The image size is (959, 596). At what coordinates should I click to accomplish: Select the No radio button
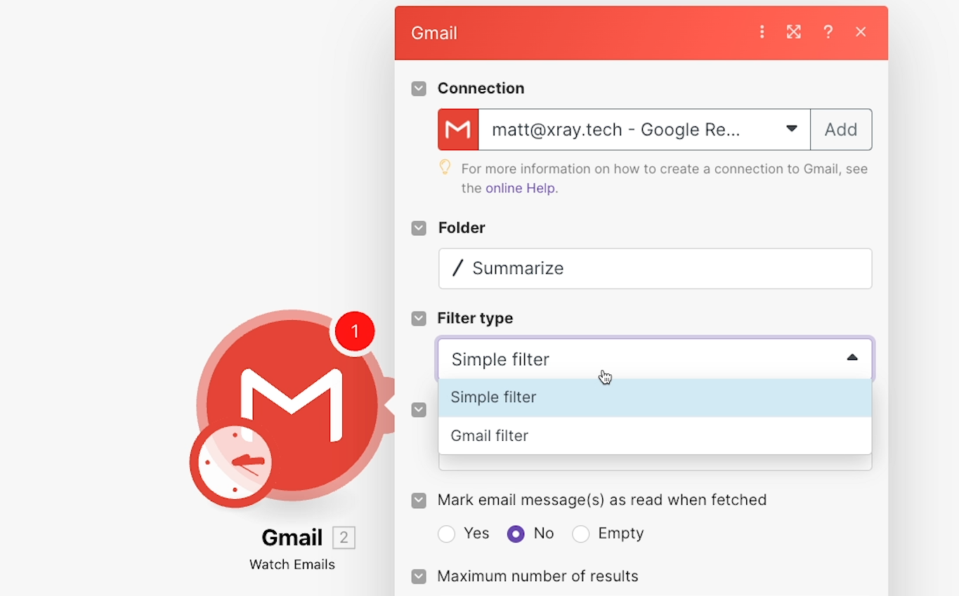tap(516, 534)
